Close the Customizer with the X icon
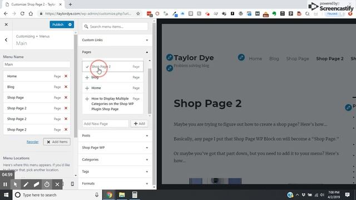 pos(6,24)
